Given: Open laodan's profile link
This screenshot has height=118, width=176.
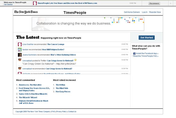Looking at the screenshot, I should tap(25, 49).
